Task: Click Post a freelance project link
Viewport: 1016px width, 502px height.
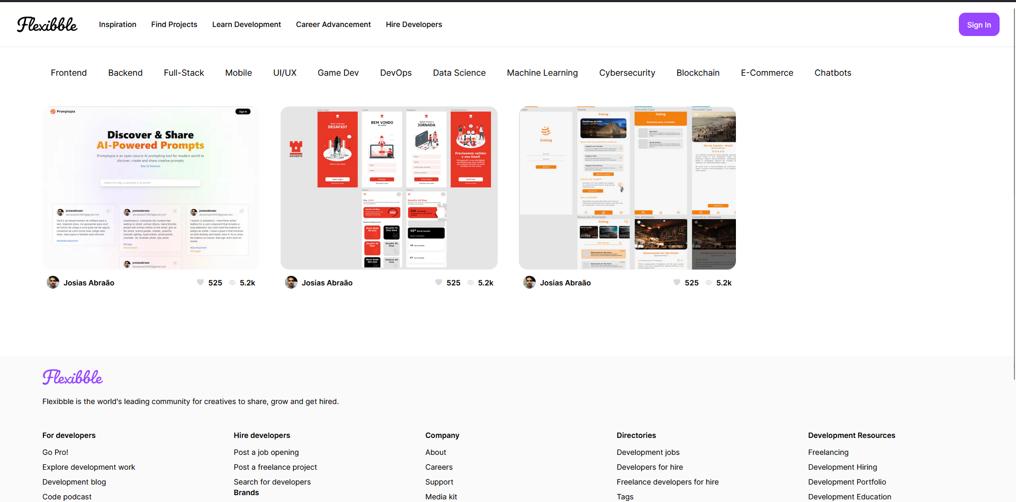Action: coord(275,467)
